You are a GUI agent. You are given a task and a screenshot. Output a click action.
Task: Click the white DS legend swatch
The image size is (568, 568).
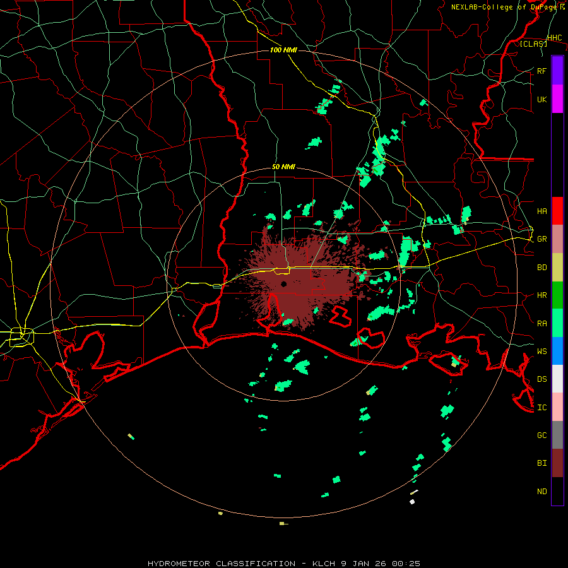557,379
